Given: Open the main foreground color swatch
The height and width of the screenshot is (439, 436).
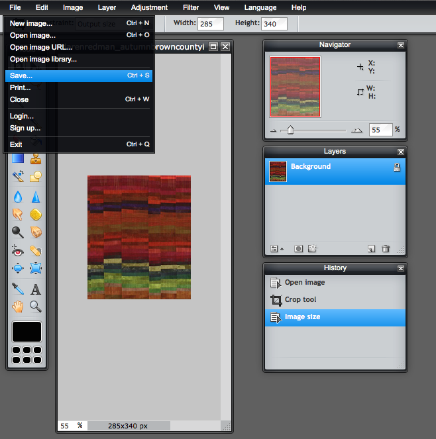Looking at the screenshot, I should [27, 332].
